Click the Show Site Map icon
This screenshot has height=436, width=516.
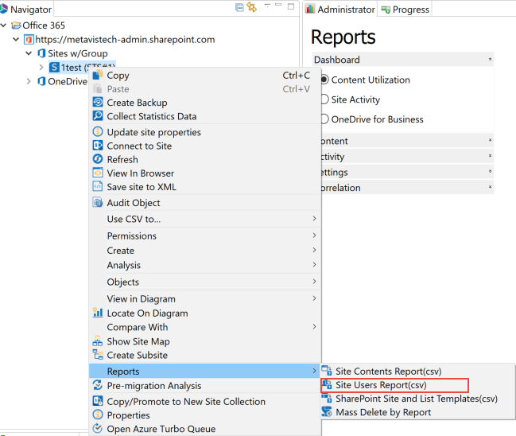98,341
